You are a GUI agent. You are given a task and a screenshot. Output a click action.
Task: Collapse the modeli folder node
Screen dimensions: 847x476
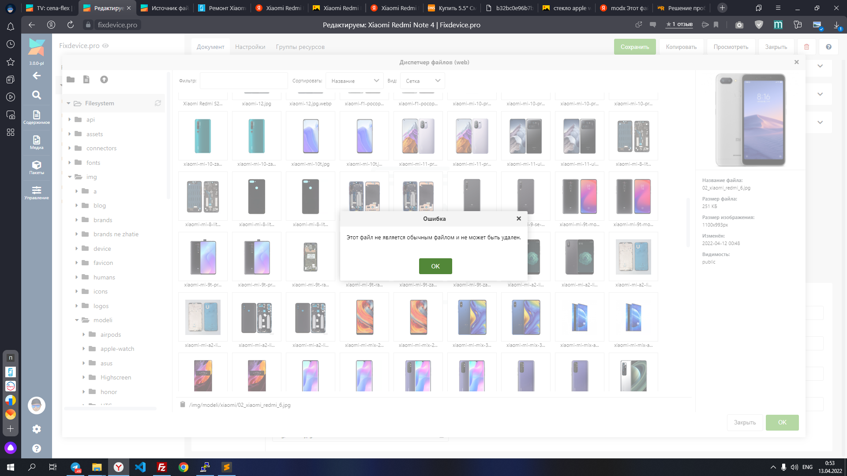(x=77, y=320)
